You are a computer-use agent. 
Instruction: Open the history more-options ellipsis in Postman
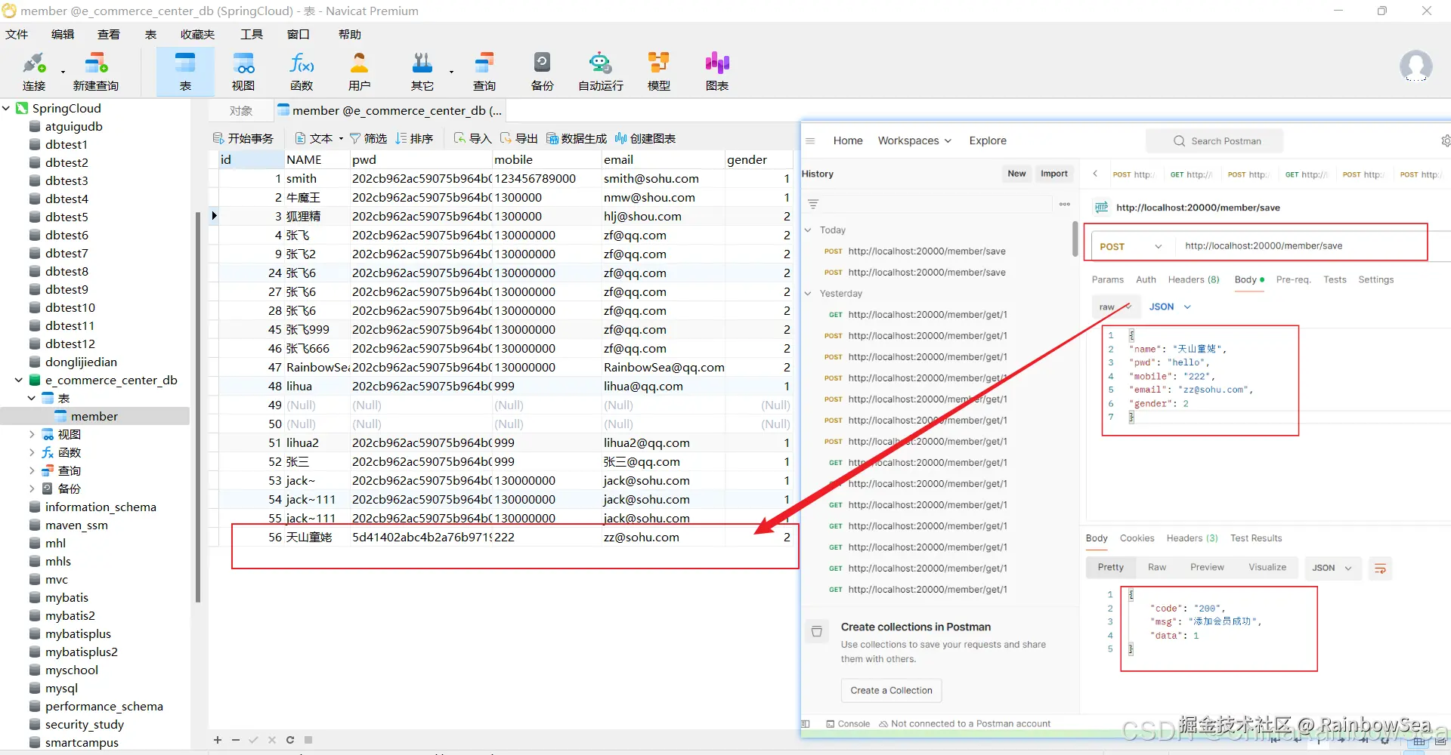click(1065, 204)
